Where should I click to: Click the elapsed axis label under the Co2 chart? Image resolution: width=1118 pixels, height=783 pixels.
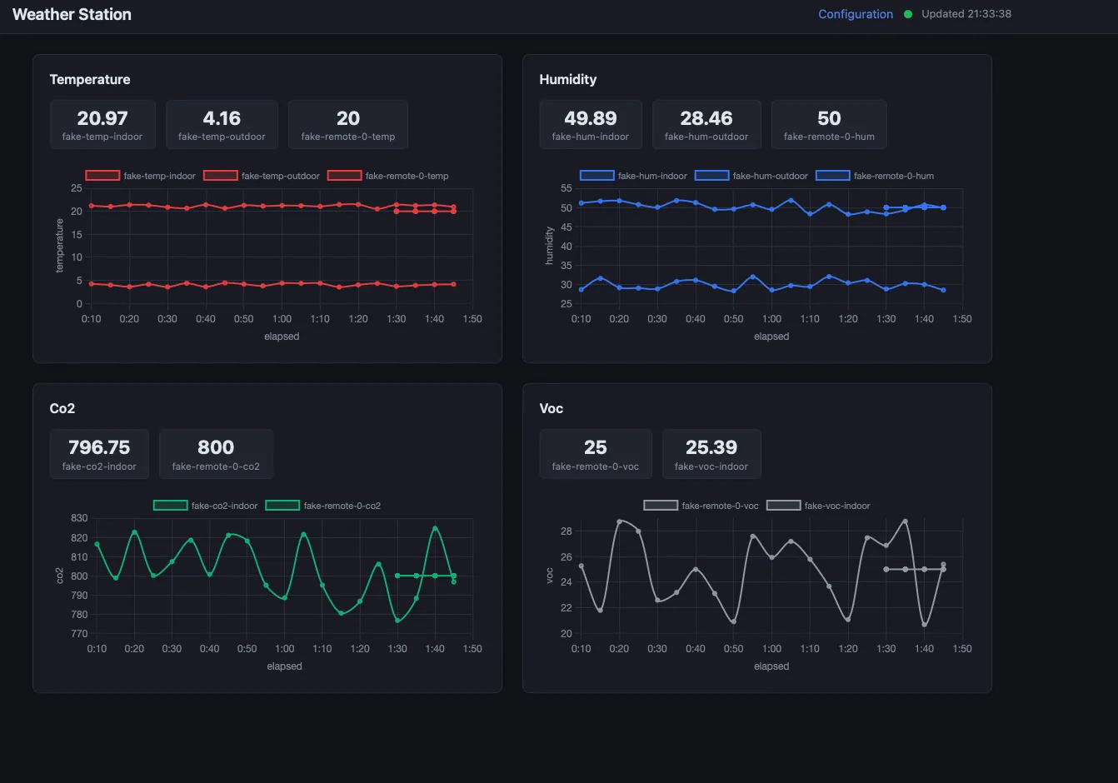pyautogui.click(x=284, y=666)
